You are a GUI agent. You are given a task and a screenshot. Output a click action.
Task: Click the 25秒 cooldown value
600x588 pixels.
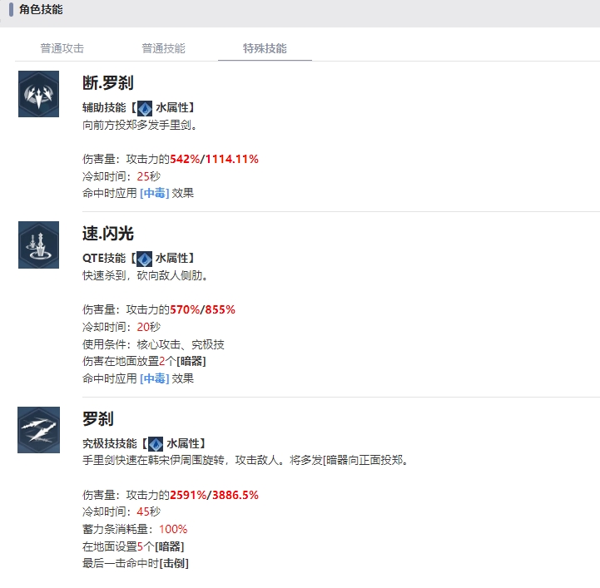coord(149,176)
